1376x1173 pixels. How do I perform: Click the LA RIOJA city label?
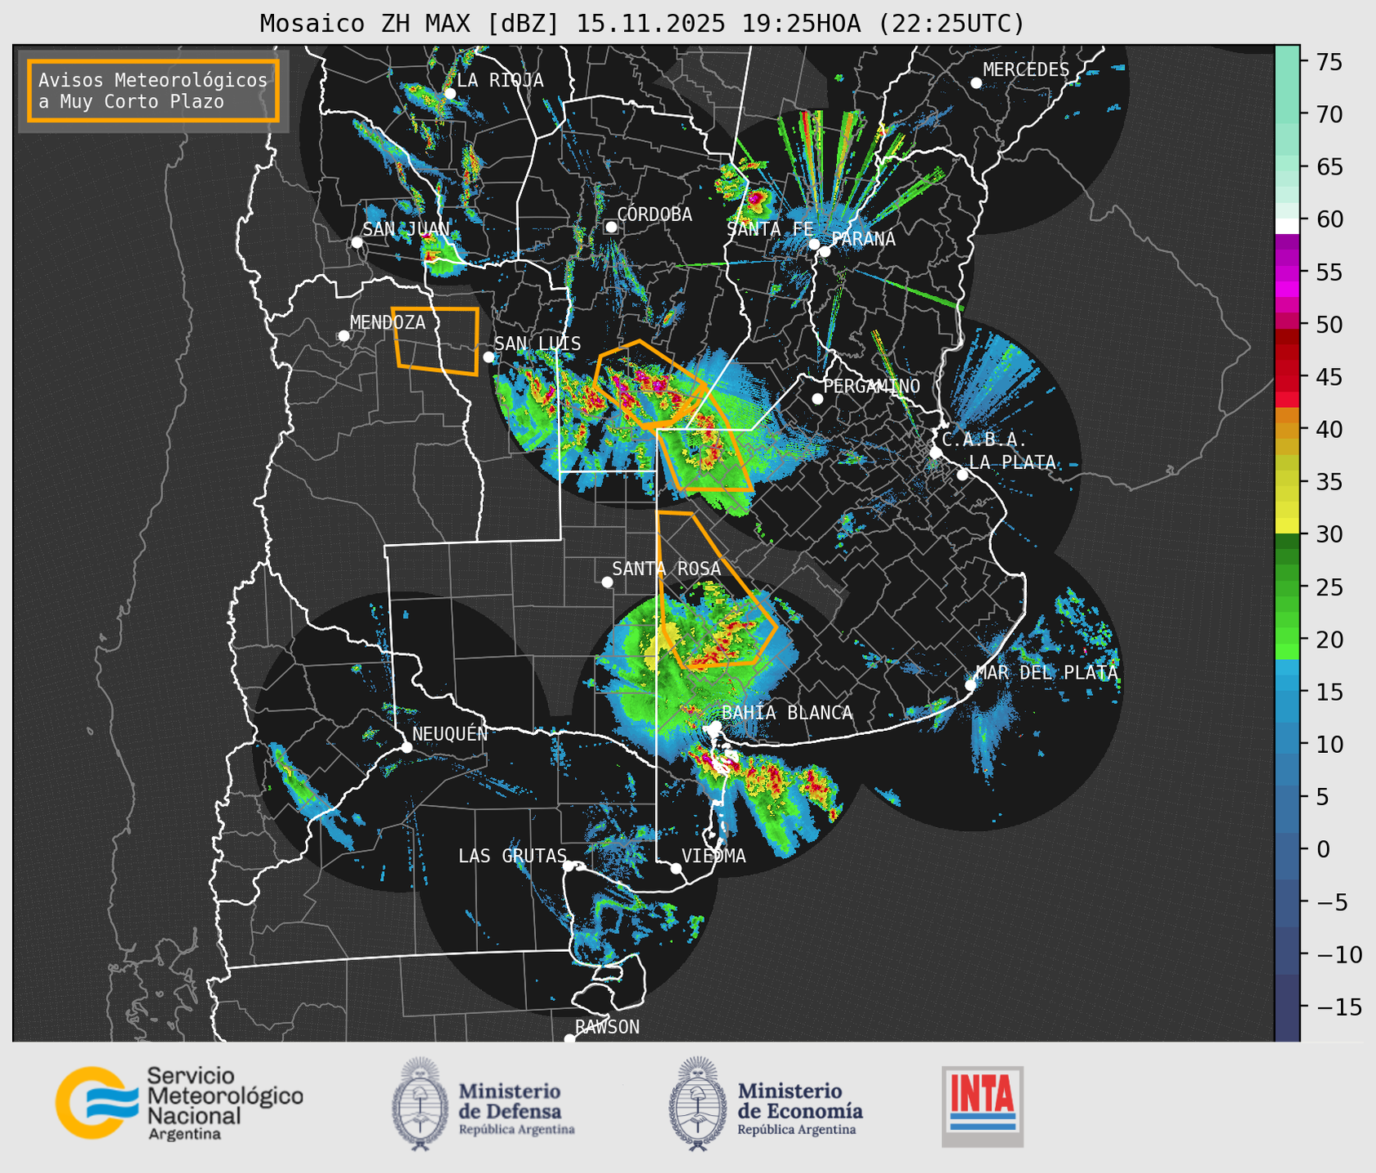500,80
